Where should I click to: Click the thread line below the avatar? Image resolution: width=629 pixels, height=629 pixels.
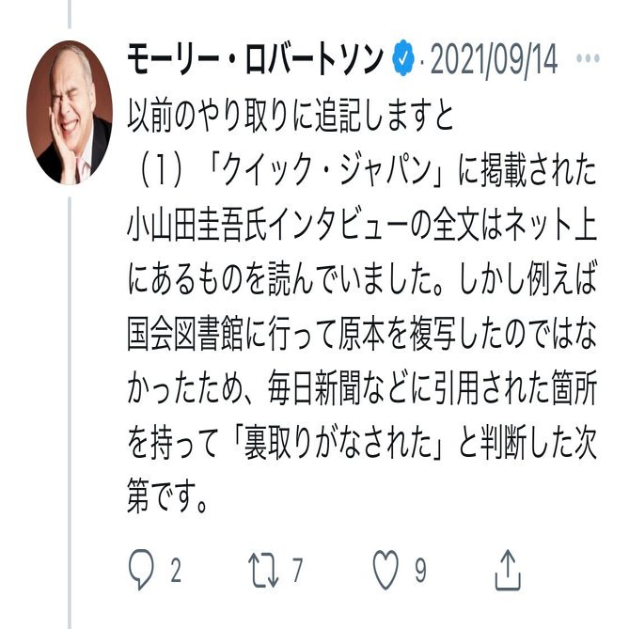(70, 413)
